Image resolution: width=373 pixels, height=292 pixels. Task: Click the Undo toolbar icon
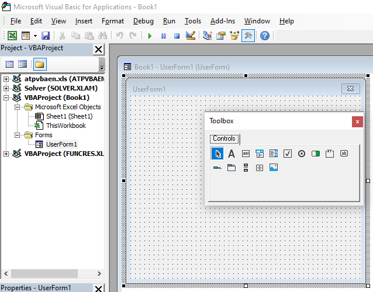120,36
